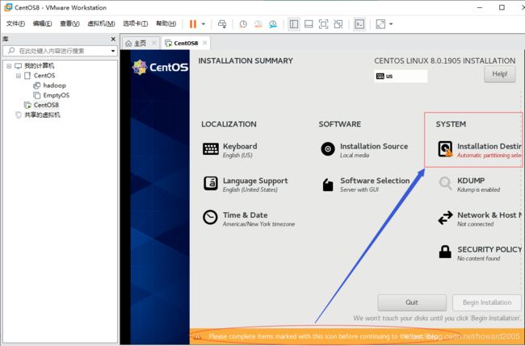Image resolution: width=525 pixels, height=346 pixels.
Task: Click the running CentOS8 VM icon in tree
Action: pyautogui.click(x=27, y=105)
